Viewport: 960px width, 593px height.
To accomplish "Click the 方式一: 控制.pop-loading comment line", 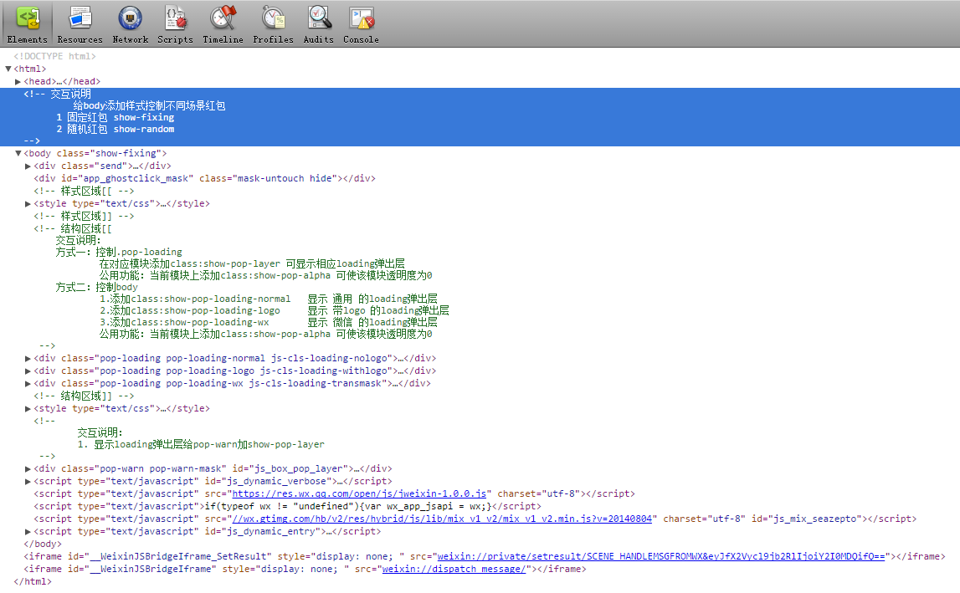I will 119,252.
